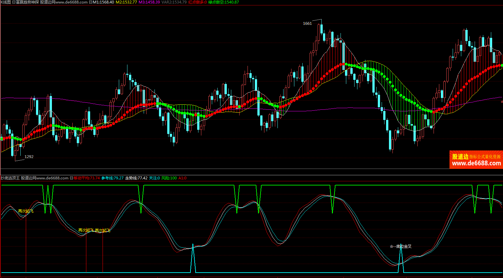This screenshot has height=278, width=503.
Task: Click the box icon before 富赢趋势神探
Action: tap(14, 2)
